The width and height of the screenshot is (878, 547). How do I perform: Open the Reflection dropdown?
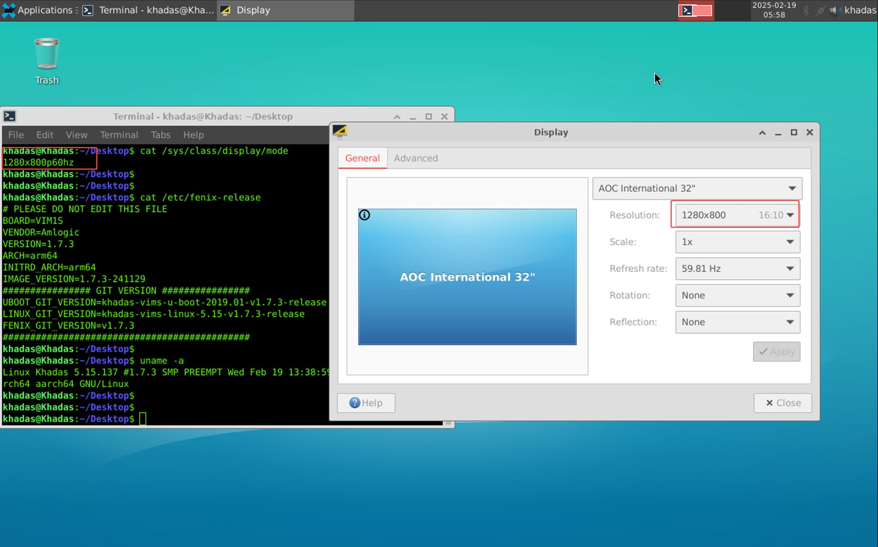tap(737, 322)
